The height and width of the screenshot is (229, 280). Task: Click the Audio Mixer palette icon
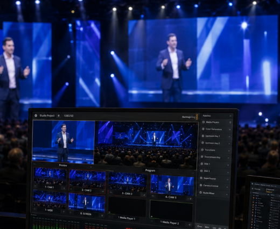point(201,192)
